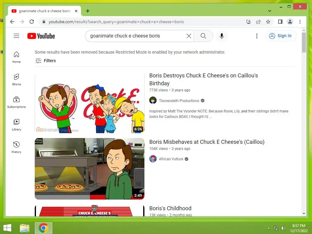312x234 pixels.
Task: Go back with the browser back arrow
Action: (x=12, y=22)
